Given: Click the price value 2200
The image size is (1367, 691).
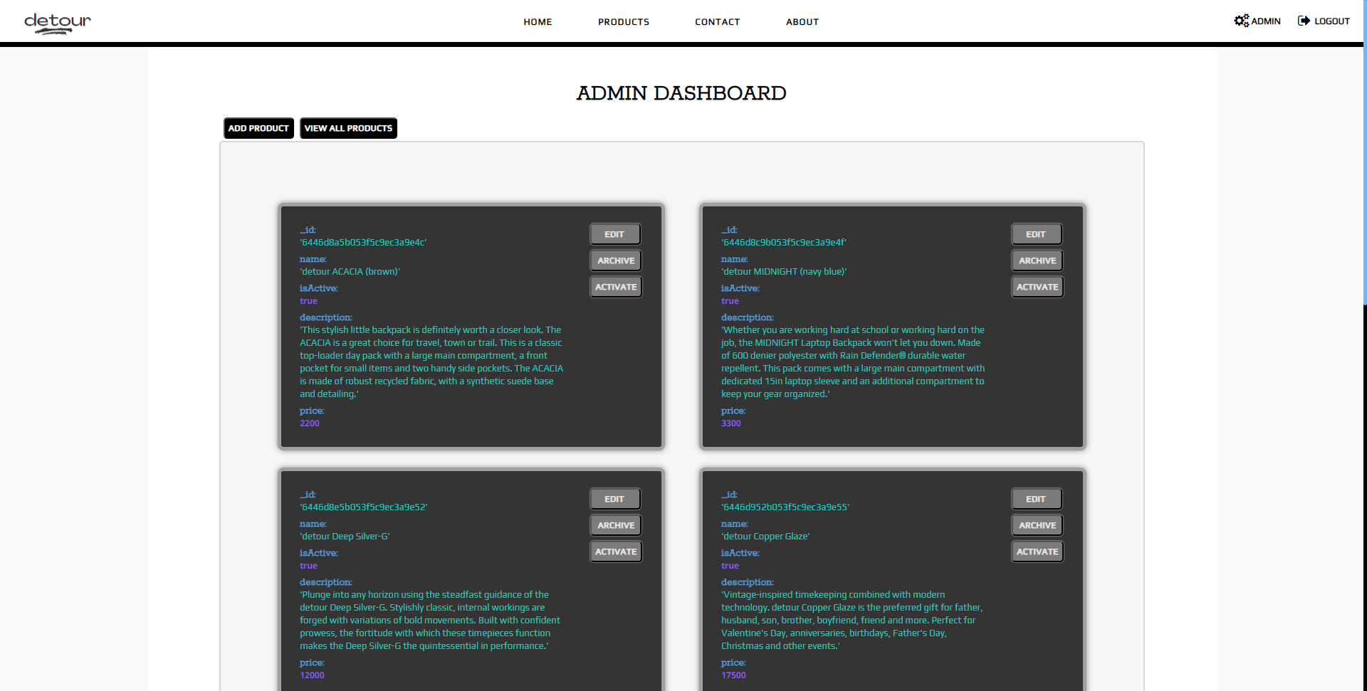Looking at the screenshot, I should pos(310,423).
